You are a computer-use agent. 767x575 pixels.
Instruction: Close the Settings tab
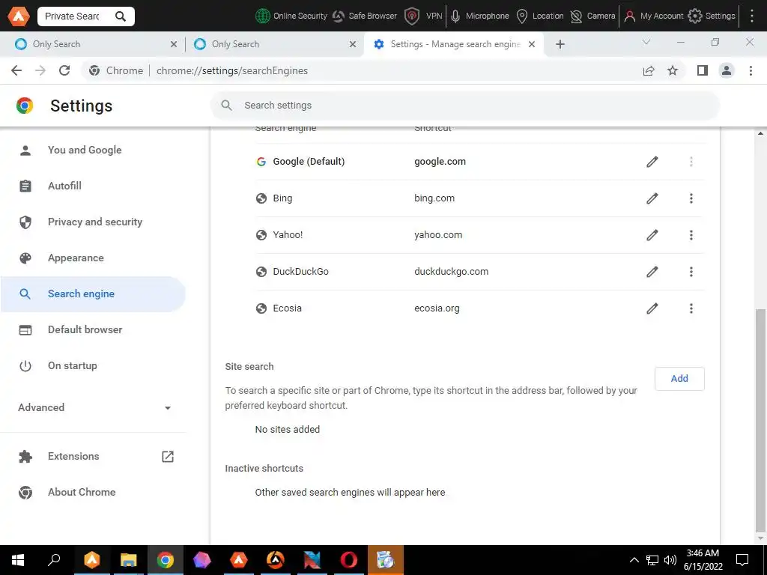click(532, 44)
